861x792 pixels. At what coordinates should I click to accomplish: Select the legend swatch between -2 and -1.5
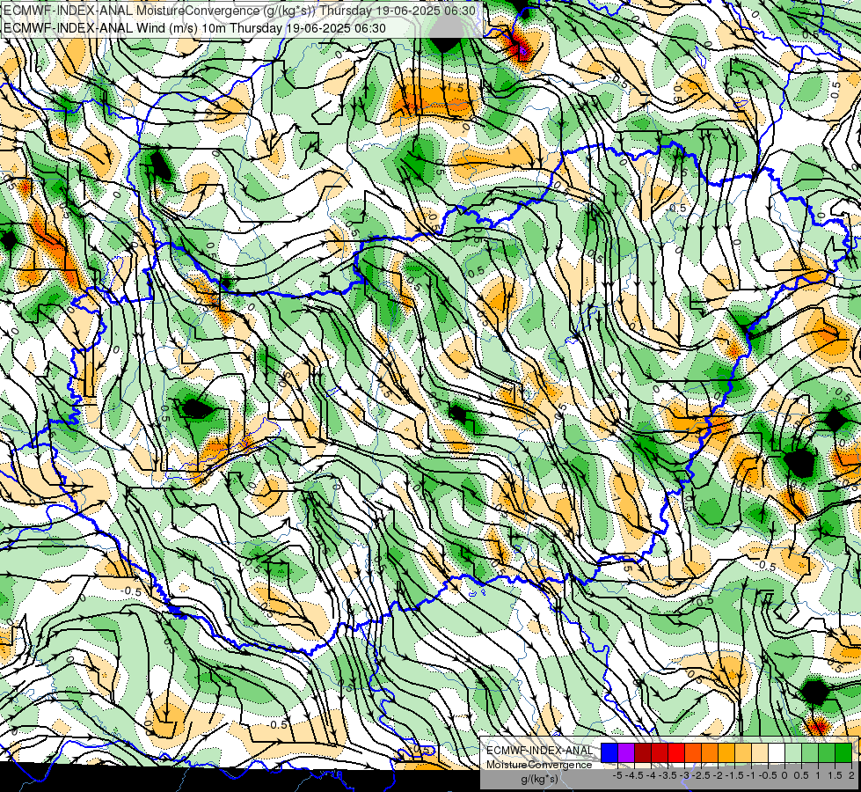pos(726,753)
